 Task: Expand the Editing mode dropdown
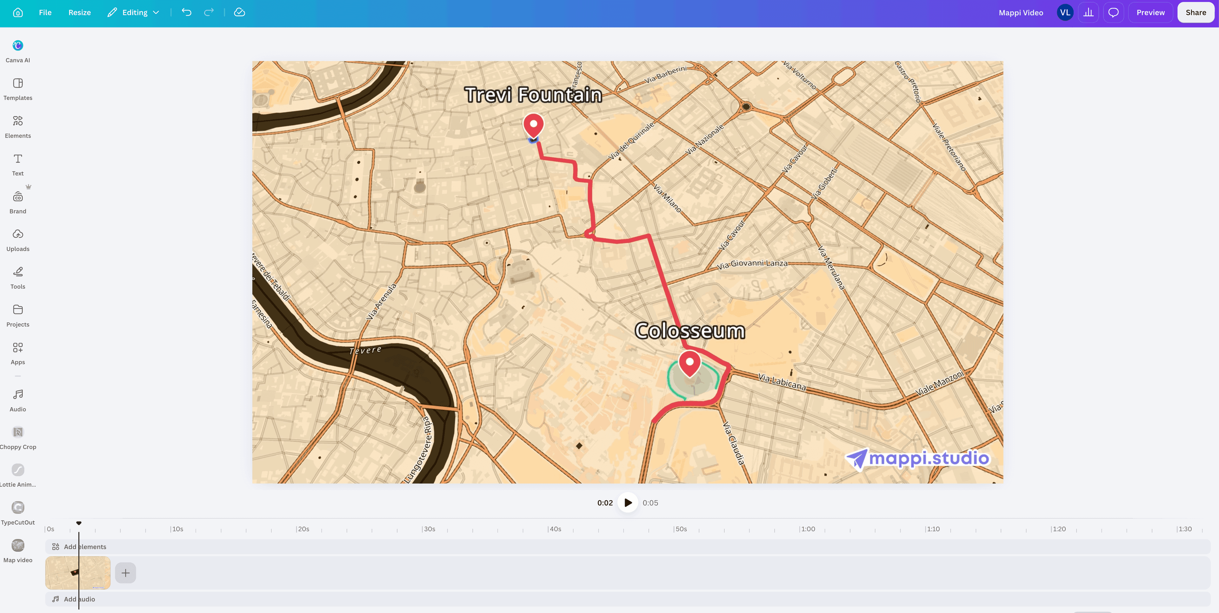133,13
